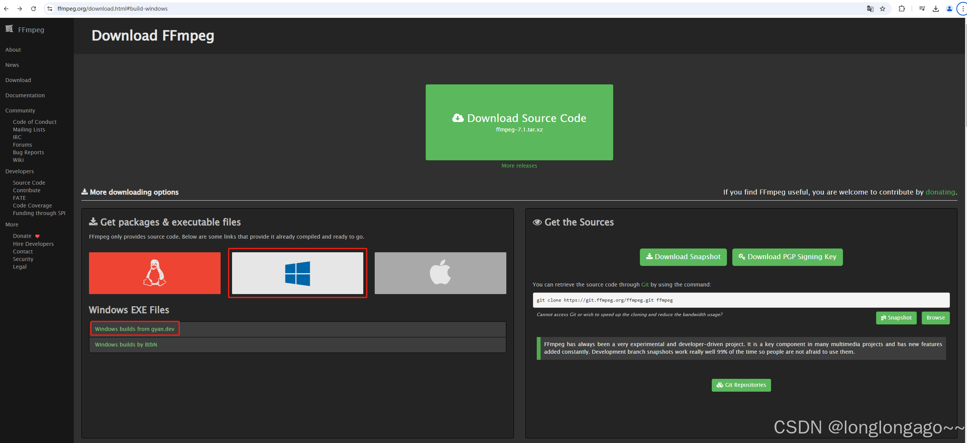Open Developers in sidebar
The image size is (967, 443).
(19, 171)
